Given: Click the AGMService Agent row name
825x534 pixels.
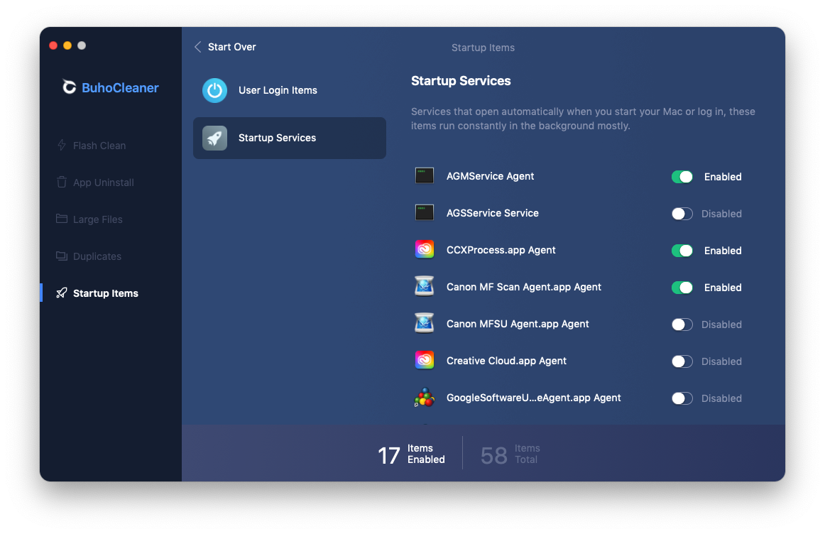Looking at the screenshot, I should click(x=490, y=176).
